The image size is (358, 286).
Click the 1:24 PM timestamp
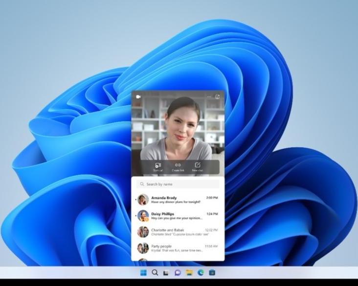[212, 214]
